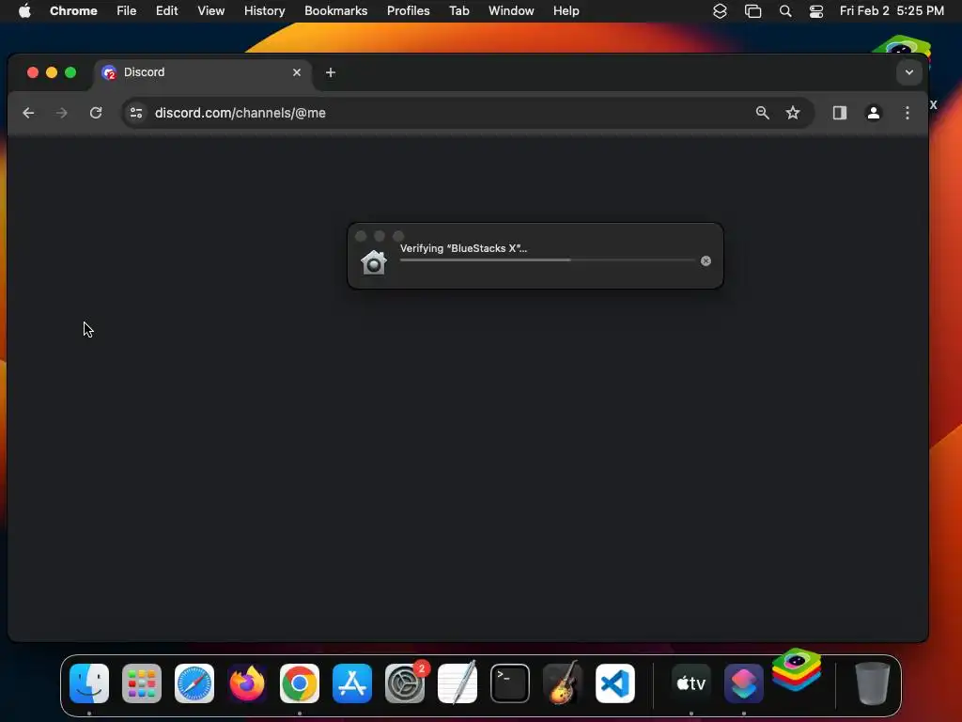Click the Chrome icon in the Dock
Image resolution: width=962 pixels, height=722 pixels.
click(x=300, y=683)
